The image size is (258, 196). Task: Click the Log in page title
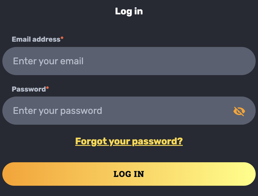129,11
